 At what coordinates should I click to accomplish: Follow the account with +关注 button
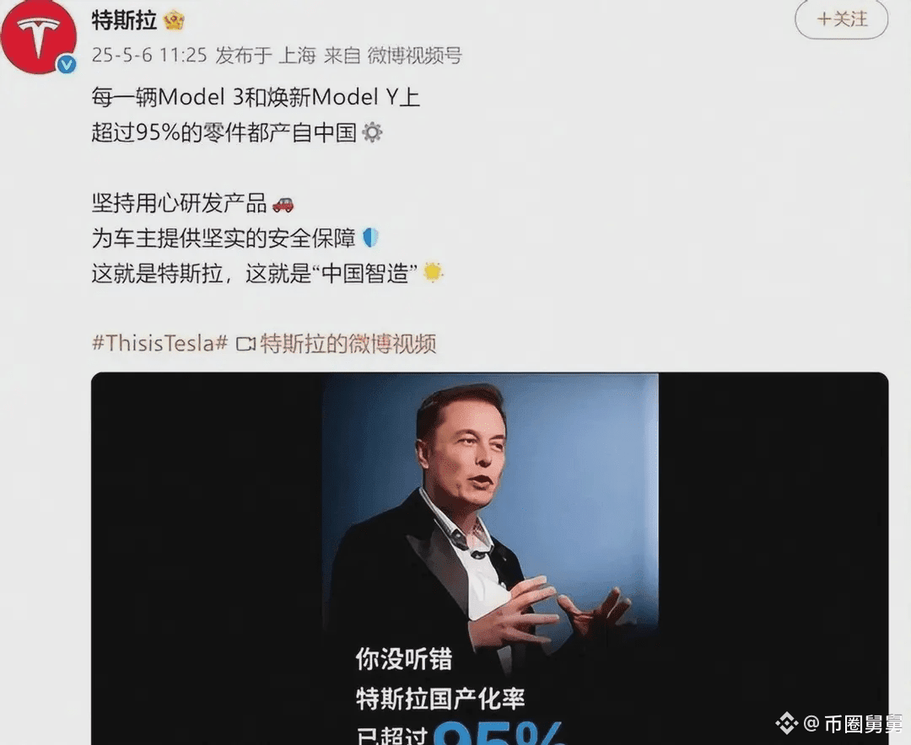[x=841, y=19]
